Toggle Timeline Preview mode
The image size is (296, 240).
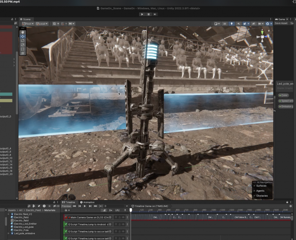(x=66, y=206)
